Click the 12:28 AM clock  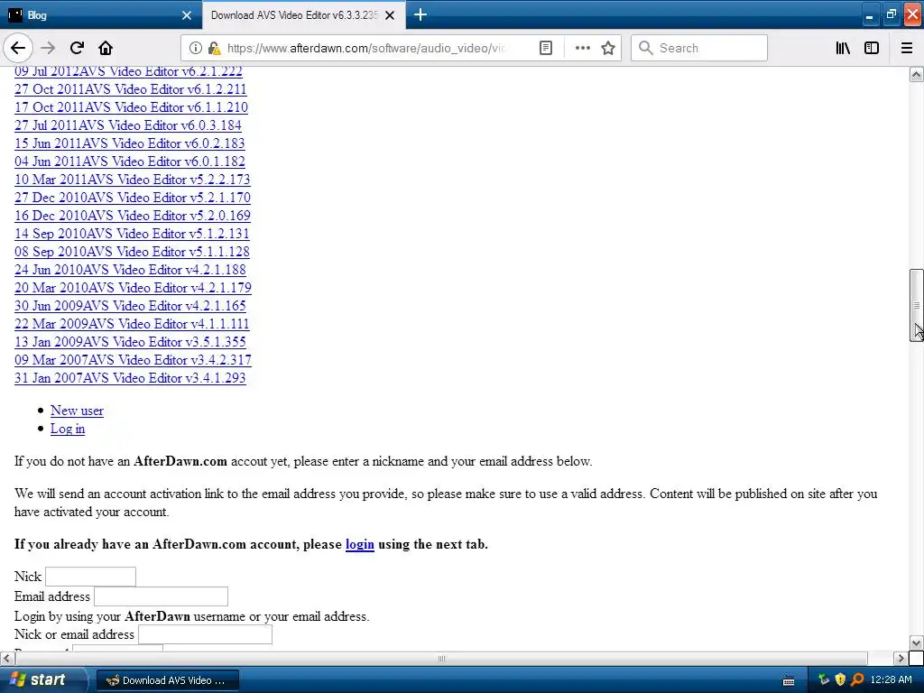pyautogui.click(x=891, y=680)
